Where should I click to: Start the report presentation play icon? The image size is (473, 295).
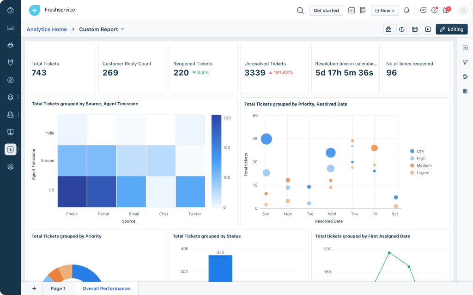point(428,29)
